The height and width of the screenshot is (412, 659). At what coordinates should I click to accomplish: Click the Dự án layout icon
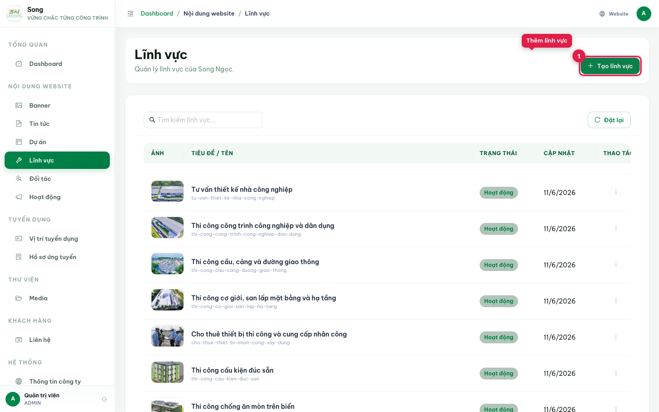coord(19,142)
